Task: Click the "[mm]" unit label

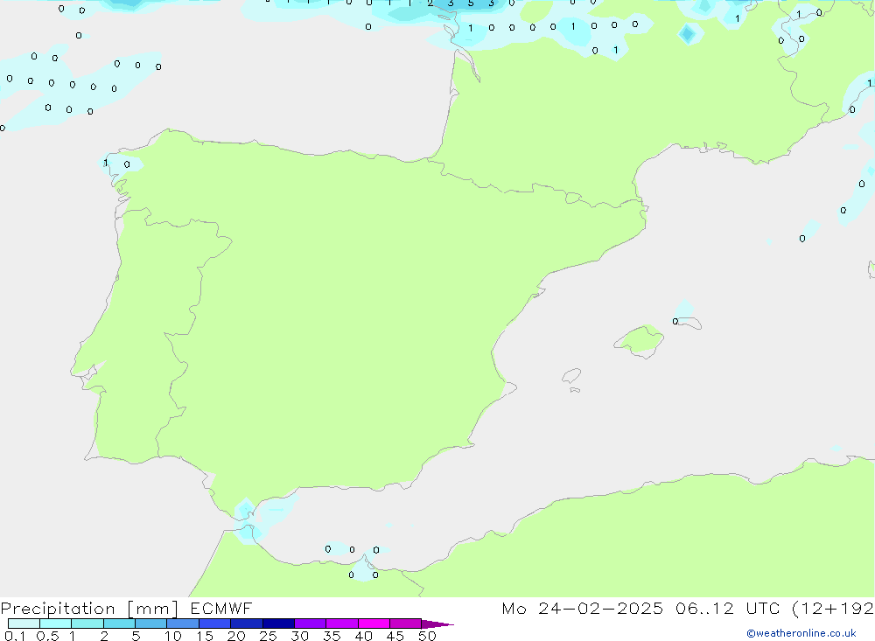Action: coord(152,609)
